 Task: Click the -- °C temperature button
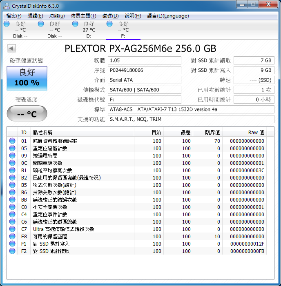click(27, 113)
